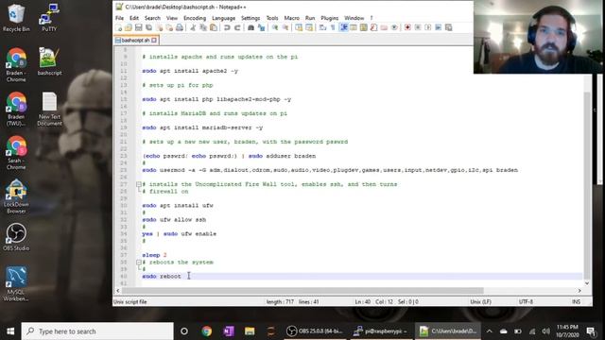Click the Unix (LF) status bar field
This screenshot has height=340, width=605.
[x=481, y=302]
